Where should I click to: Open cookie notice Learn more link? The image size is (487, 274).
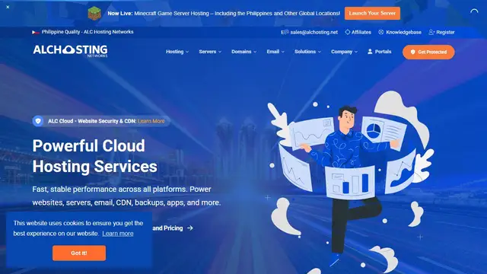tap(118, 234)
